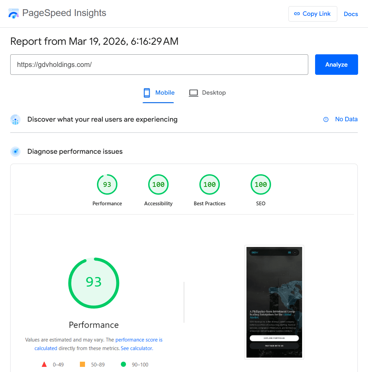Click the Diagnose performance issues radar icon
Screen dimensions: 368x372
tap(15, 151)
